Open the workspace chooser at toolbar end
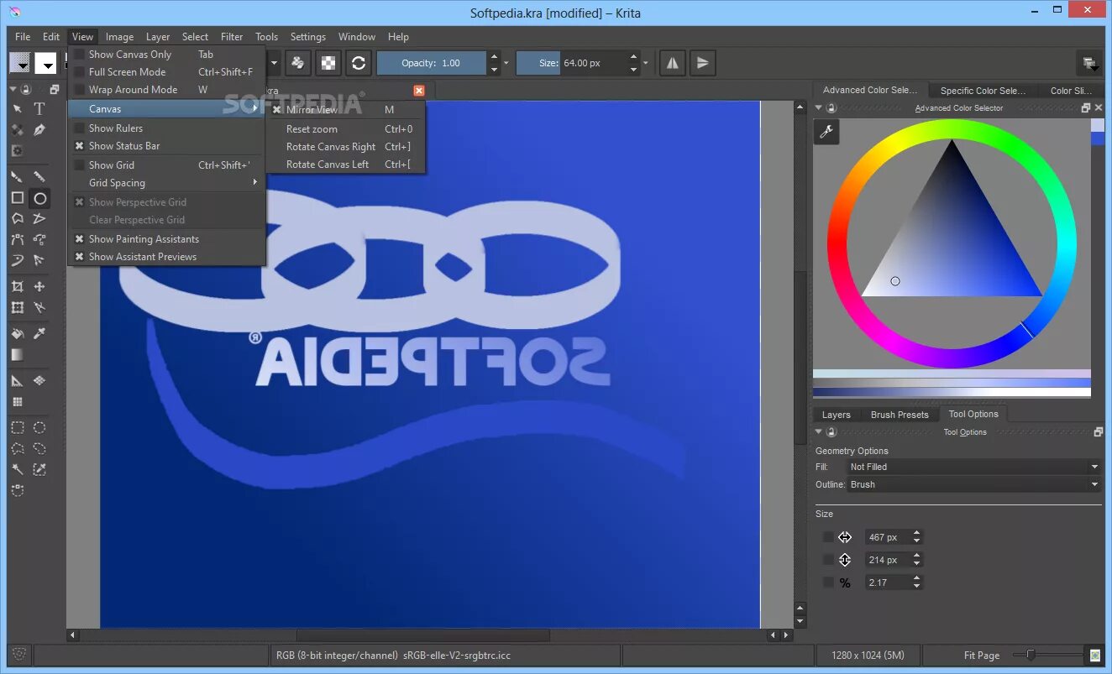The height and width of the screenshot is (674, 1112). [x=1088, y=63]
